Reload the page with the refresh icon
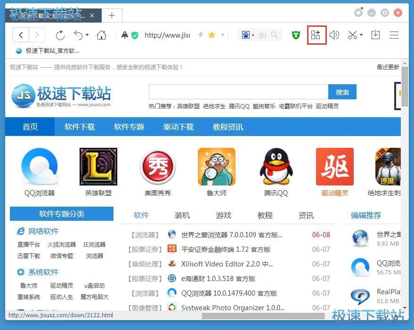 coord(60,35)
